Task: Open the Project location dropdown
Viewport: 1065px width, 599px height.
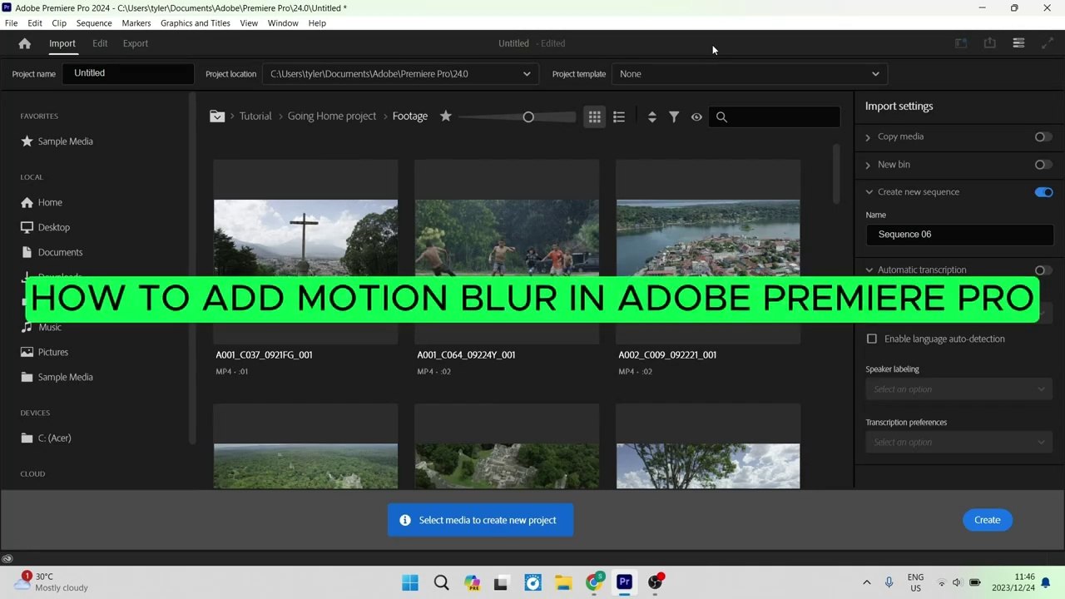Action: click(x=401, y=74)
